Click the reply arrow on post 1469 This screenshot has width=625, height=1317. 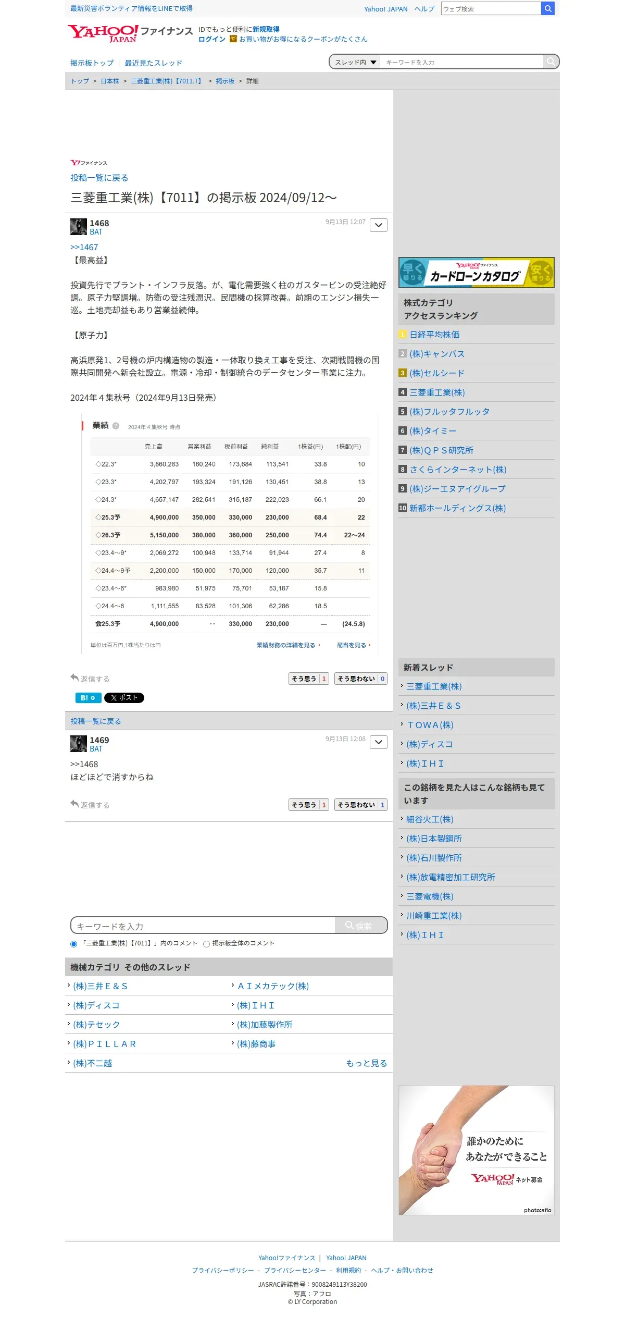click(74, 804)
